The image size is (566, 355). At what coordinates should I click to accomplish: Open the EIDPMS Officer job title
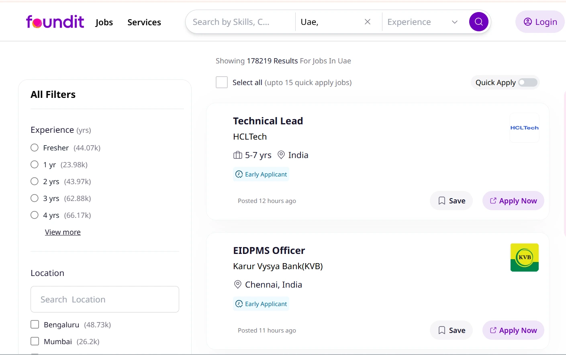[269, 250]
